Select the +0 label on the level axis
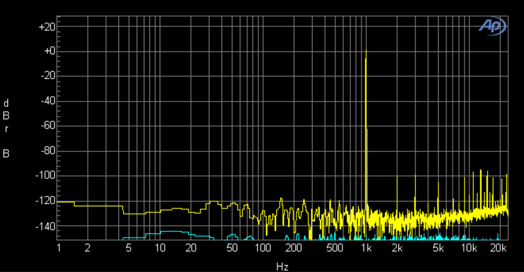The image size is (524, 272). pos(49,51)
